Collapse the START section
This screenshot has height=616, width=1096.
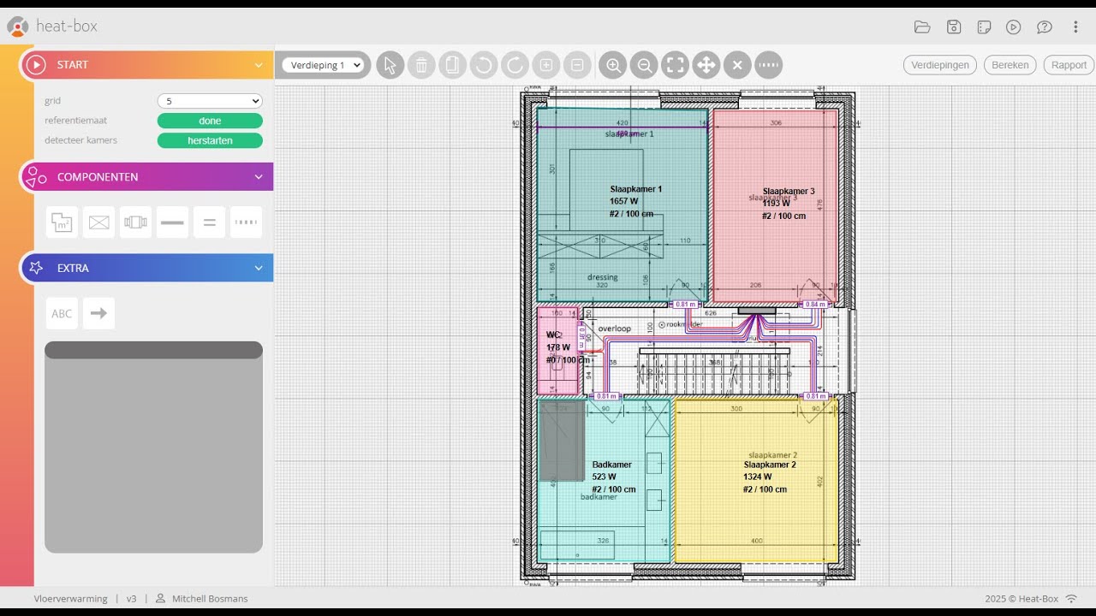259,65
